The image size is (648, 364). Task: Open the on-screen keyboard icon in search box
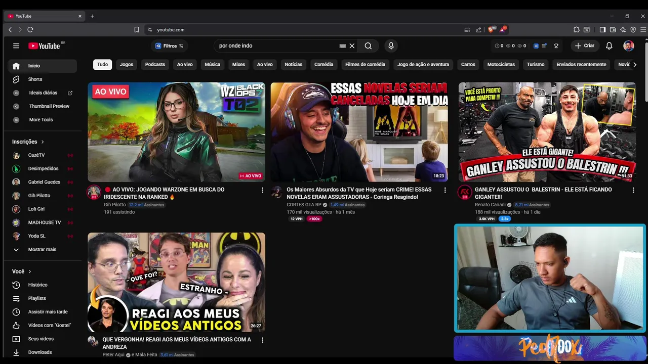tap(343, 46)
